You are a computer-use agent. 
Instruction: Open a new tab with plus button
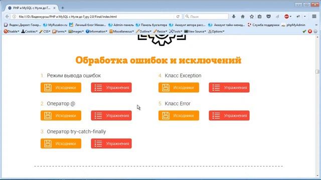click(x=63, y=8)
